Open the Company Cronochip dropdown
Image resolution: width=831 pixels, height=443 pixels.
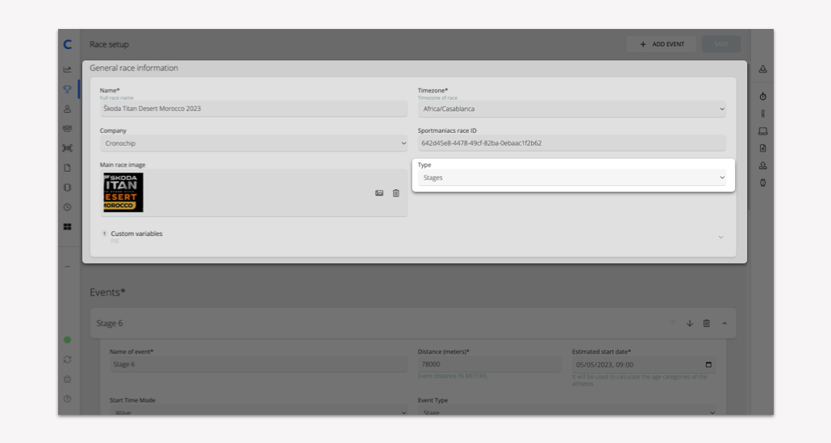254,143
